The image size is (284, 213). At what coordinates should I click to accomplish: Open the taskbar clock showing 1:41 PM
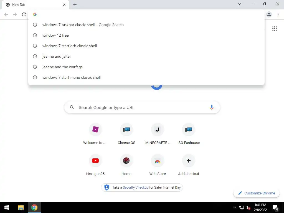[260, 207]
